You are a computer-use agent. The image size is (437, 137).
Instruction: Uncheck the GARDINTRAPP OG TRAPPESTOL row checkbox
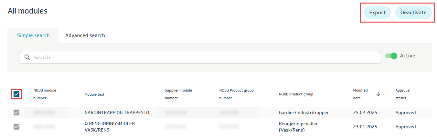(16, 113)
